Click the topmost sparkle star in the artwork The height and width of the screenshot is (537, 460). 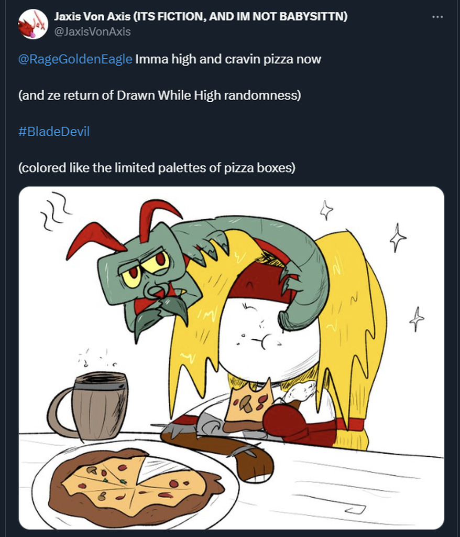(x=326, y=210)
